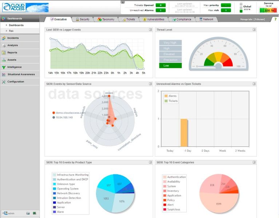Click the Max priority value button
The width and height of the screenshot is (279, 218).
(x=226, y=5)
